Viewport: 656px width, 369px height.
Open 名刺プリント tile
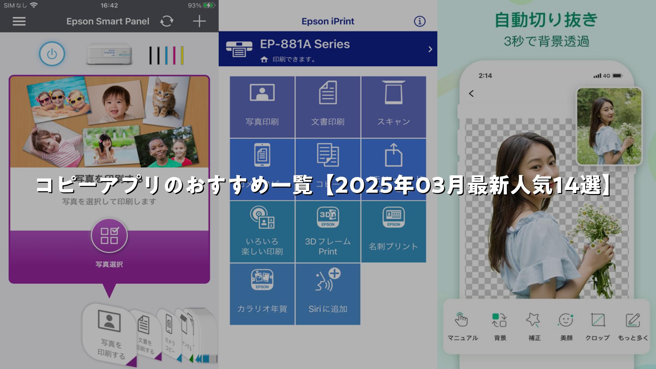pyautogui.click(x=394, y=232)
